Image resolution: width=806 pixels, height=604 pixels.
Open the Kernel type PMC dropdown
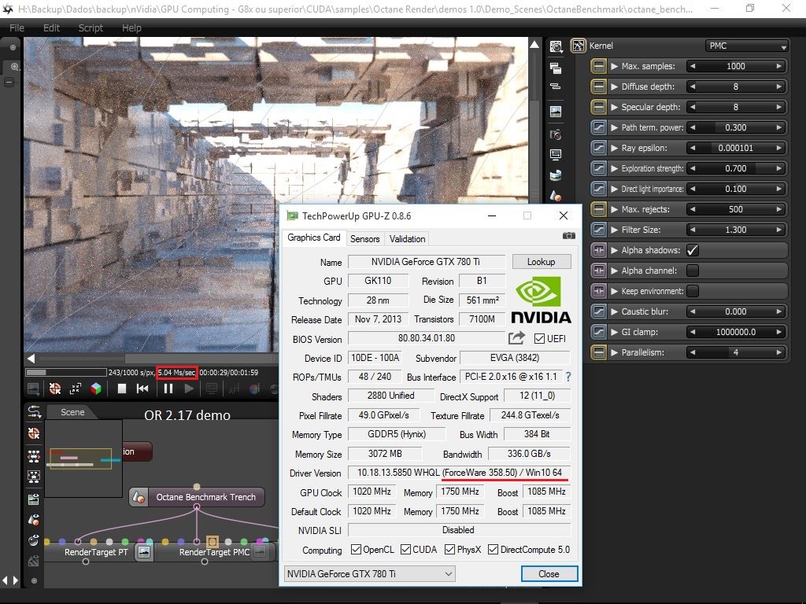coord(747,46)
